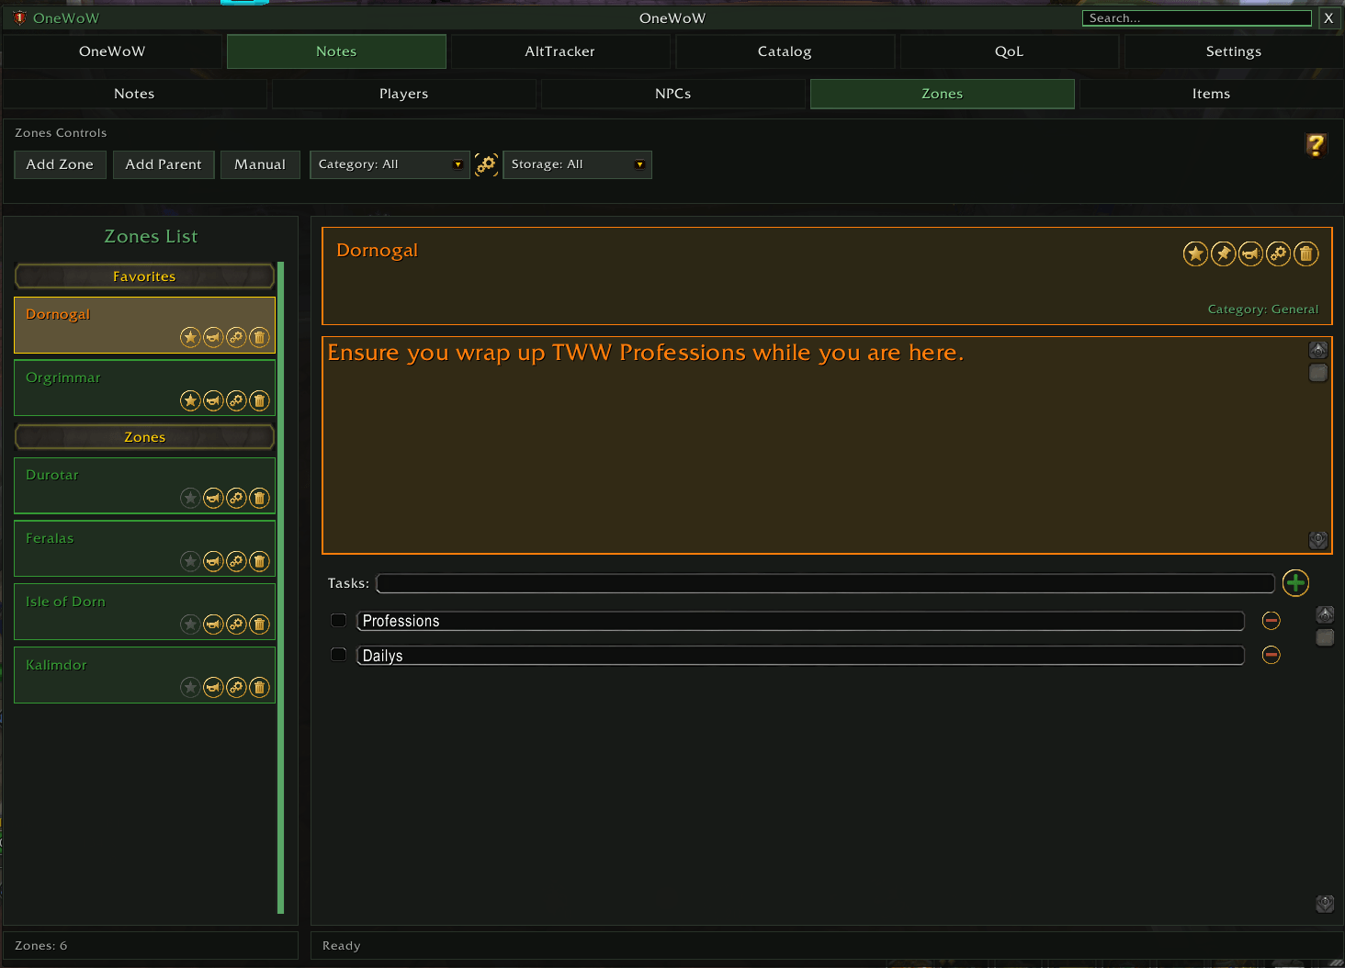
Task: Remove the Professions task with minus icon
Action: [x=1272, y=621]
